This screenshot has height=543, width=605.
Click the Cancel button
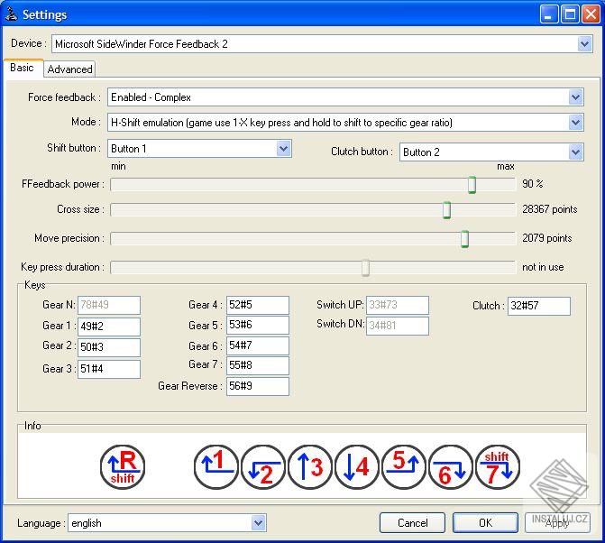(x=412, y=522)
